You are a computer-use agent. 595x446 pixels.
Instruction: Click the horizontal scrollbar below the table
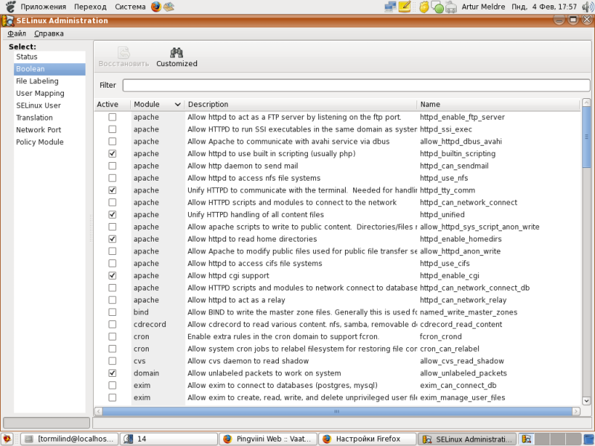[337, 412]
